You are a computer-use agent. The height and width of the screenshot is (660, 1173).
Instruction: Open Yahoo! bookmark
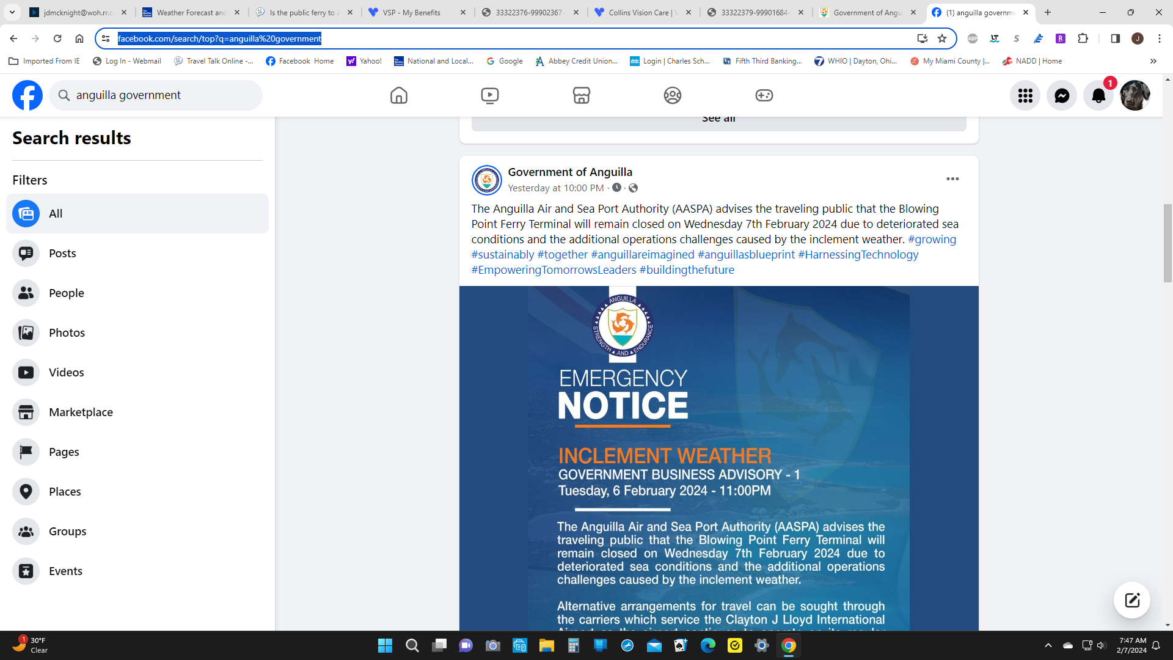[364, 61]
